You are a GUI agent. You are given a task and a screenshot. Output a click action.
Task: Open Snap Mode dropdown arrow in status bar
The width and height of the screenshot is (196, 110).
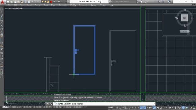[123, 108]
